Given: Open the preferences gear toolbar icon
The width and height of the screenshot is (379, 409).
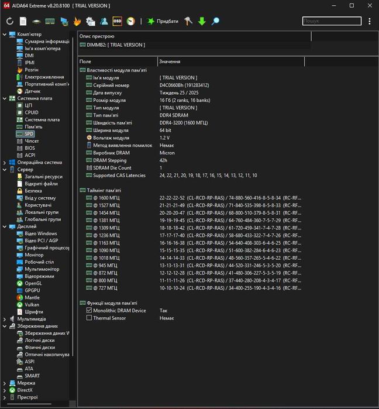Looking at the screenshot, I should pyautogui.click(x=91, y=22).
